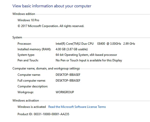Click the Pen and Touch label
Viewport: 150px width, 122px height.
[28, 60]
